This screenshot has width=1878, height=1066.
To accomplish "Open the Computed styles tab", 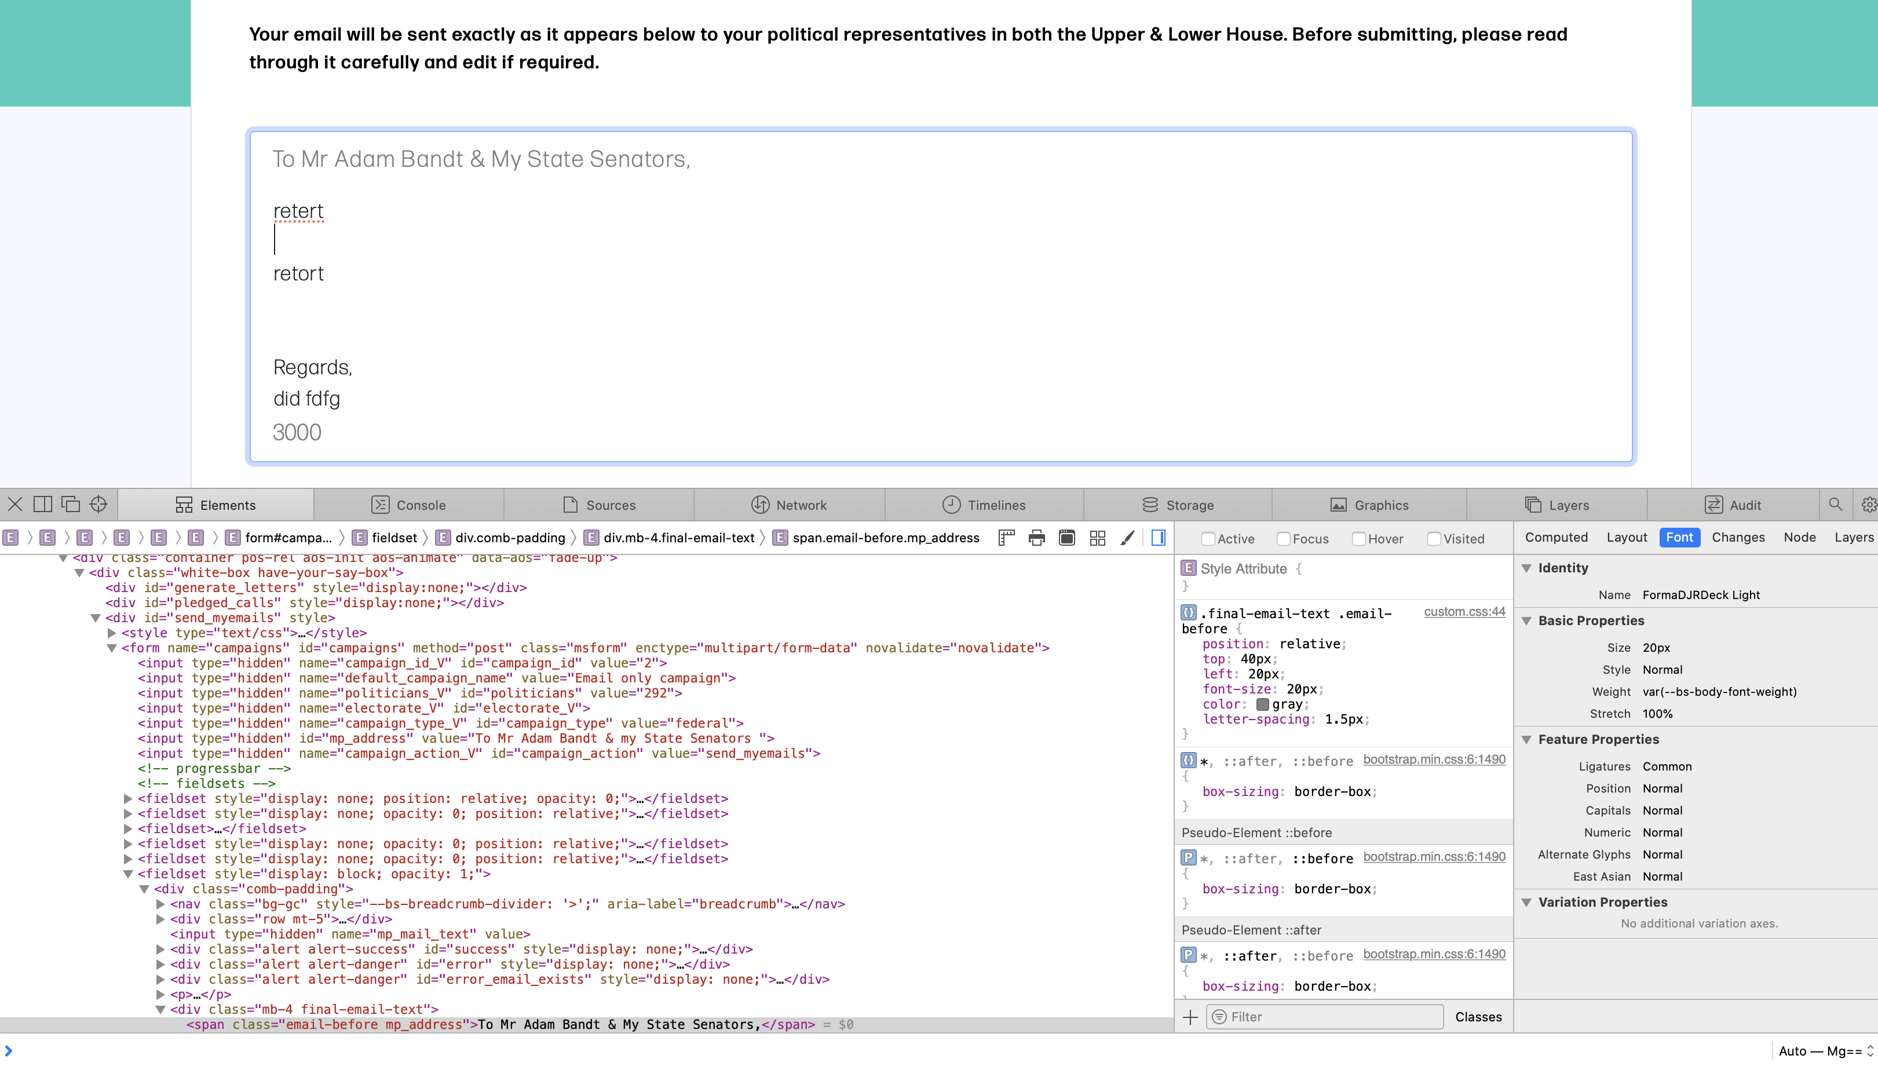I will (1556, 538).
